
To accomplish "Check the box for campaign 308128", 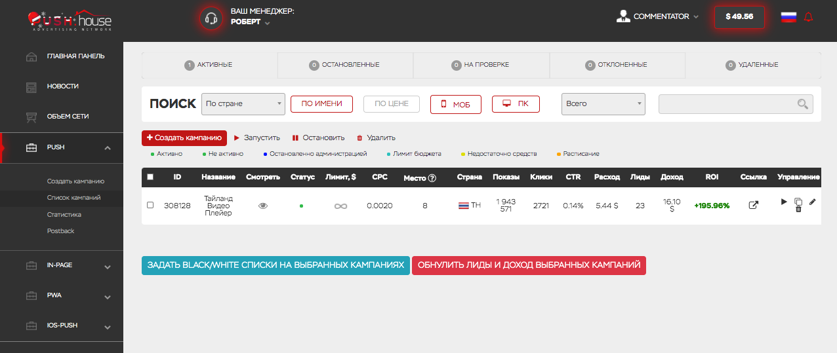I will [150, 205].
